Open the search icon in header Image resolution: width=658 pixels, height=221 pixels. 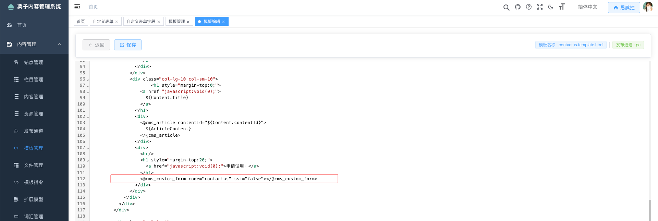(x=506, y=7)
